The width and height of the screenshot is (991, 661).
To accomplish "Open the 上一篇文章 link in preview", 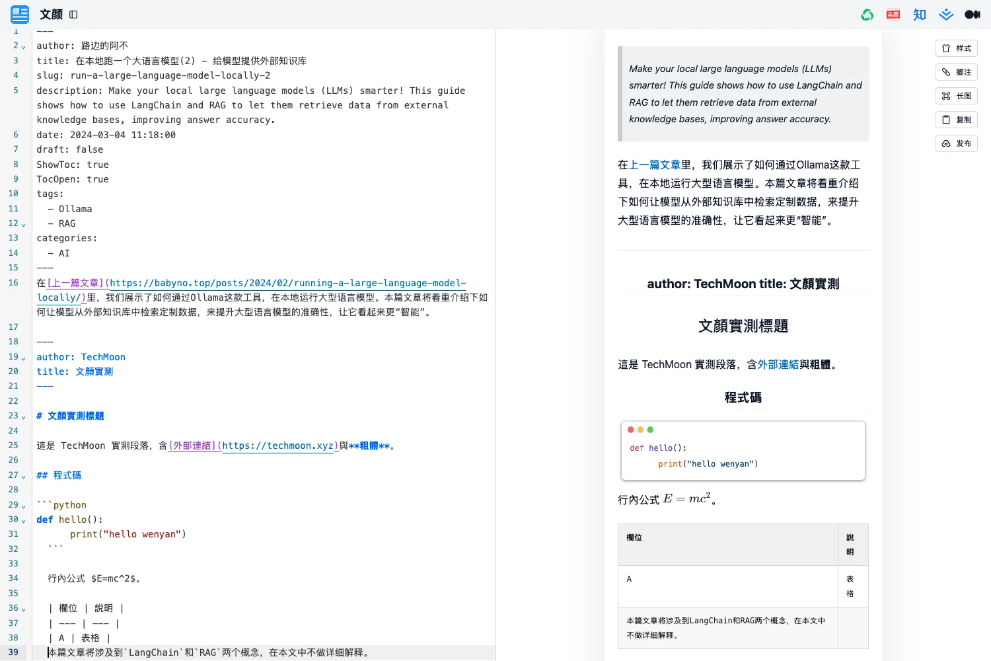I will click(x=655, y=165).
